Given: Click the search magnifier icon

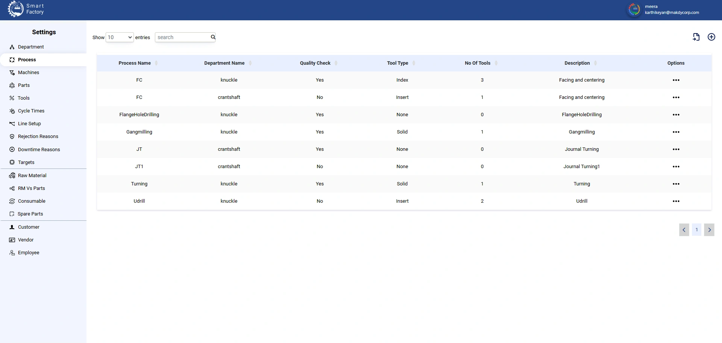Looking at the screenshot, I should 213,37.
